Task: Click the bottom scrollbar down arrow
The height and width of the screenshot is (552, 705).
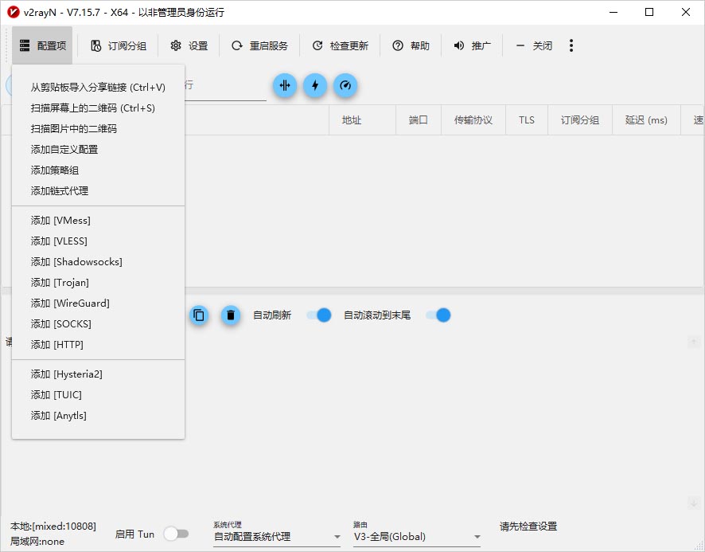Action: coord(693,502)
